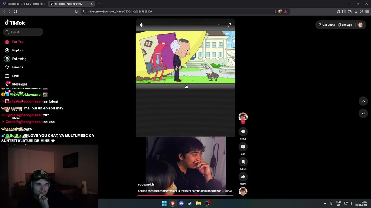Open the Brave Wallet
This screenshot has height=208, width=371.
(350, 12)
